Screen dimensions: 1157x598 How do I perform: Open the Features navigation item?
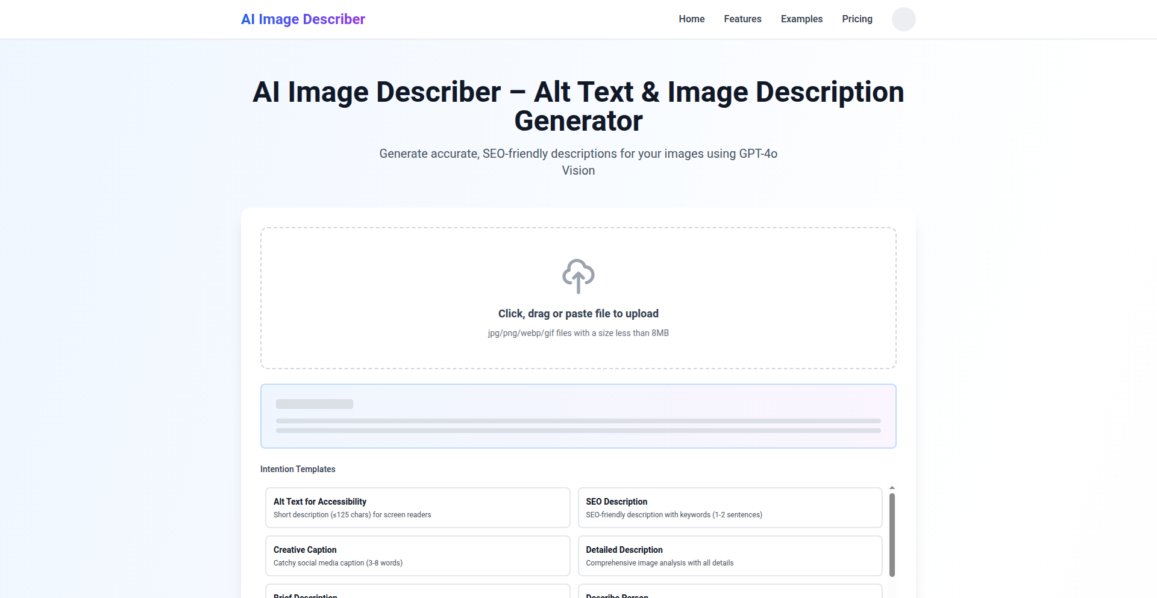pyautogui.click(x=742, y=19)
